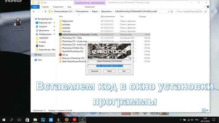Go back with the Explorer back arrow

coord(34,11)
